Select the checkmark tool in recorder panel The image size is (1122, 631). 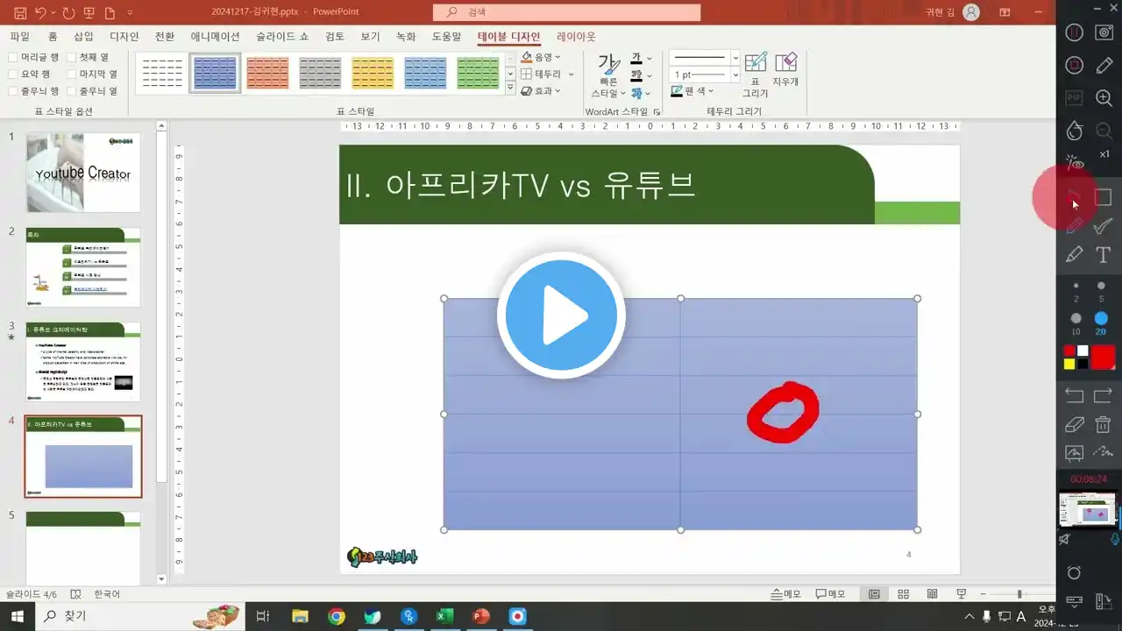pyautogui.click(x=1104, y=226)
